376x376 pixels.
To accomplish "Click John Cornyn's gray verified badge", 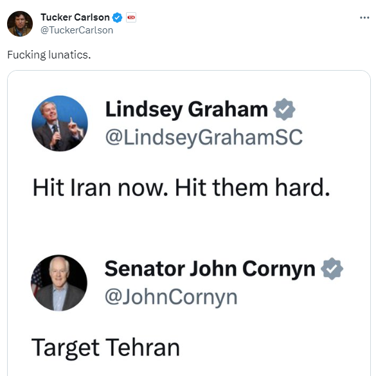I will point(332,269).
